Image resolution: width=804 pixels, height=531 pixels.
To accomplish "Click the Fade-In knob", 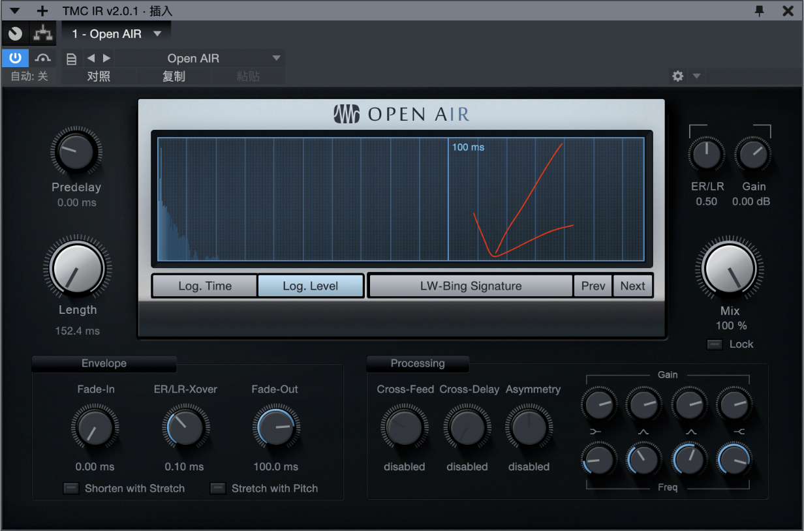I will (95, 428).
